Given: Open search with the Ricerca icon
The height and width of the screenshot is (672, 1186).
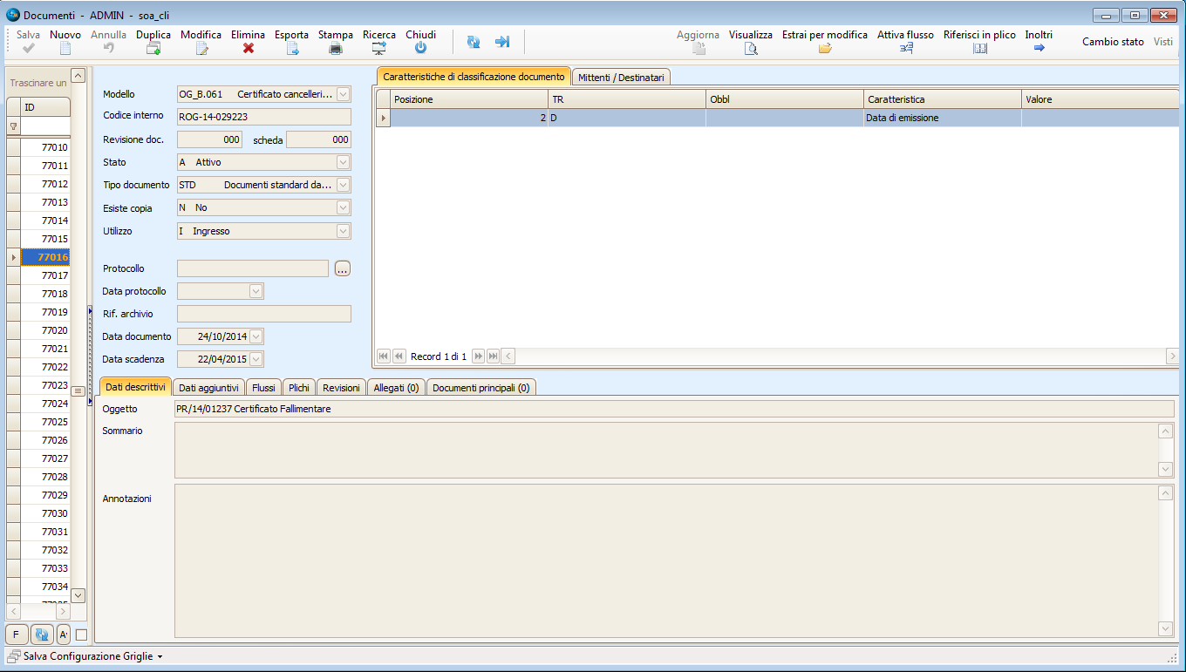Looking at the screenshot, I should 379,49.
